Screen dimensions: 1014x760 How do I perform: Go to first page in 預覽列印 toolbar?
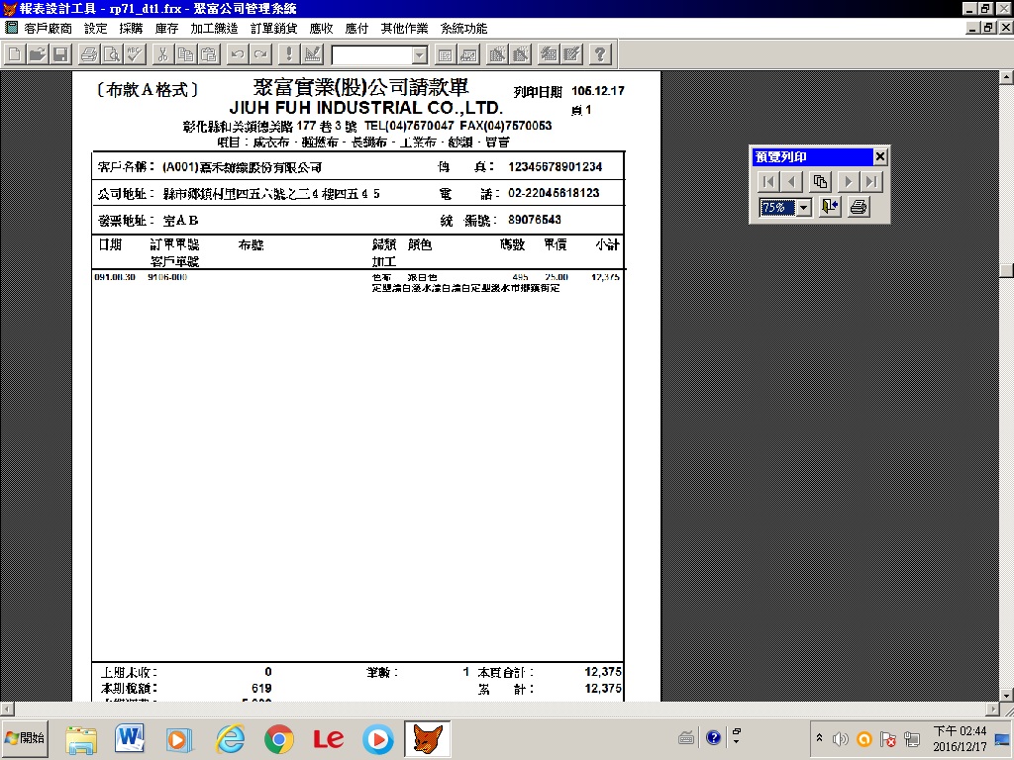tap(768, 182)
